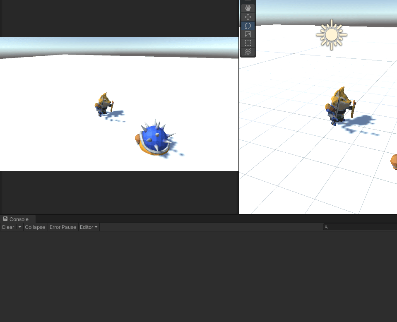
Task: Click the Directional Light sun gizmo
Action: 332,35
